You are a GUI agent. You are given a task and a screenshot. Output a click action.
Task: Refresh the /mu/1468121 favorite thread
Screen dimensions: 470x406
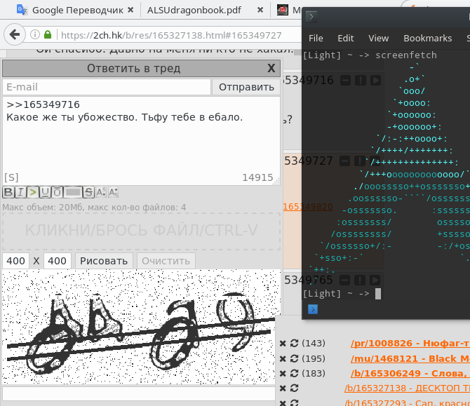pyautogui.click(x=295, y=358)
